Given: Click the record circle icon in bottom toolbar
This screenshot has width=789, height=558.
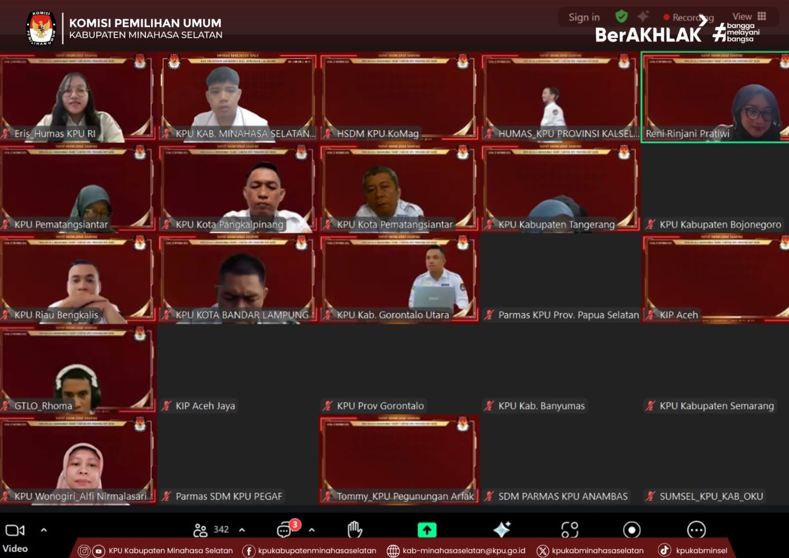Looking at the screenshot, I should pyautogui.click(x=632, y=530).
